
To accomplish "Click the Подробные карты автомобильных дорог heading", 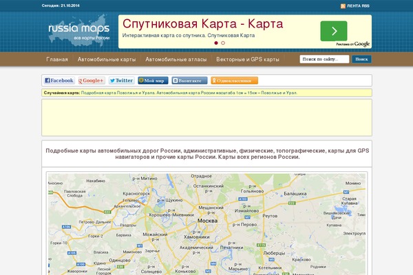I will [207, 154].
